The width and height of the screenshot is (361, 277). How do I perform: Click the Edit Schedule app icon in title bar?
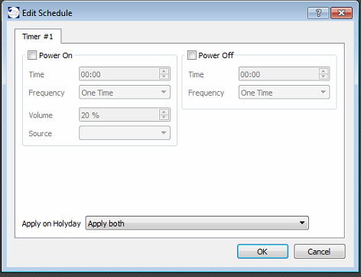coord(14,13)
